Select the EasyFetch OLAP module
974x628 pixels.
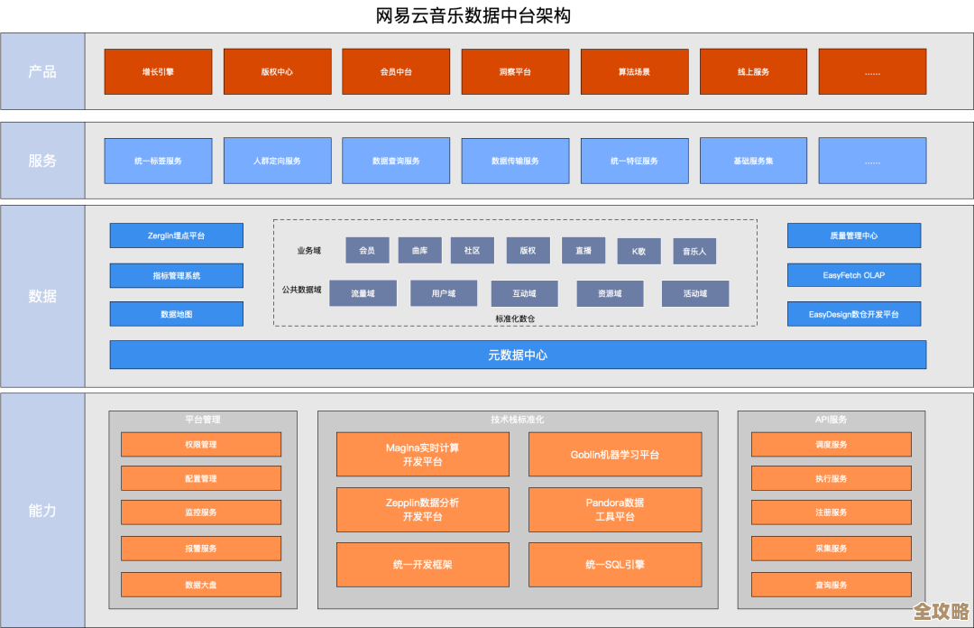click(854, 275)
